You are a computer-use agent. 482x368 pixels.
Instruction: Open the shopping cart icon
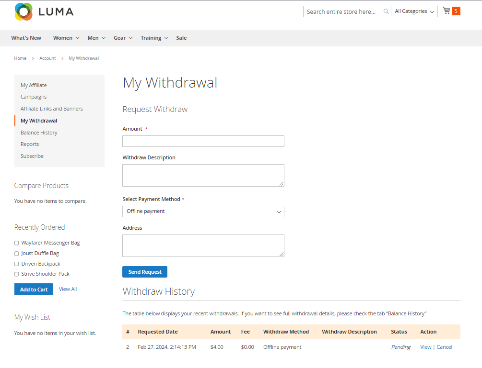[x=447, y=11]
